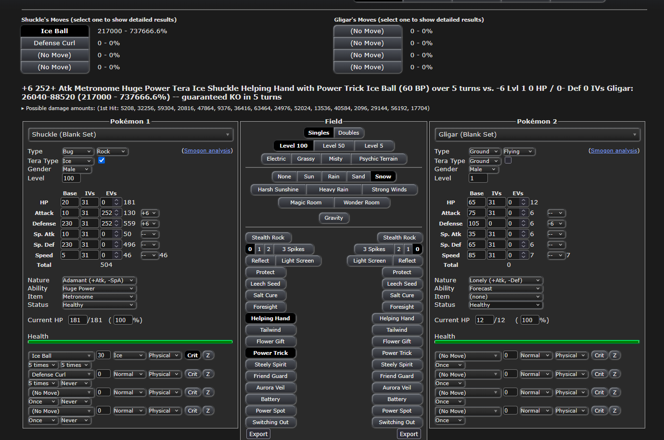The width and height of the screenshot is (664, 440).
Task: Open Gligar's Healthy status dropdown
Action: (506, 305)
